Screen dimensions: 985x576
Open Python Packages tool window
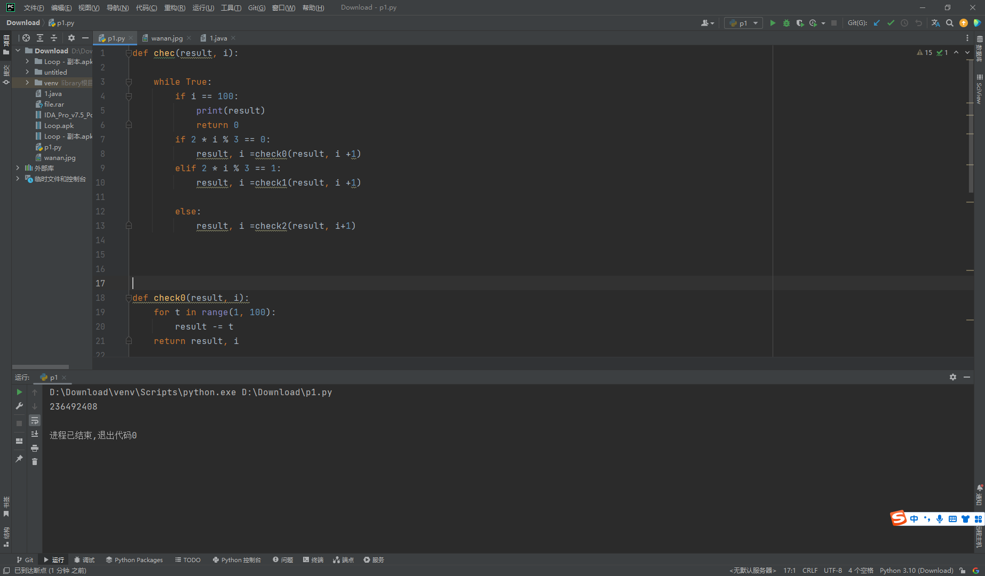[134, 559]
